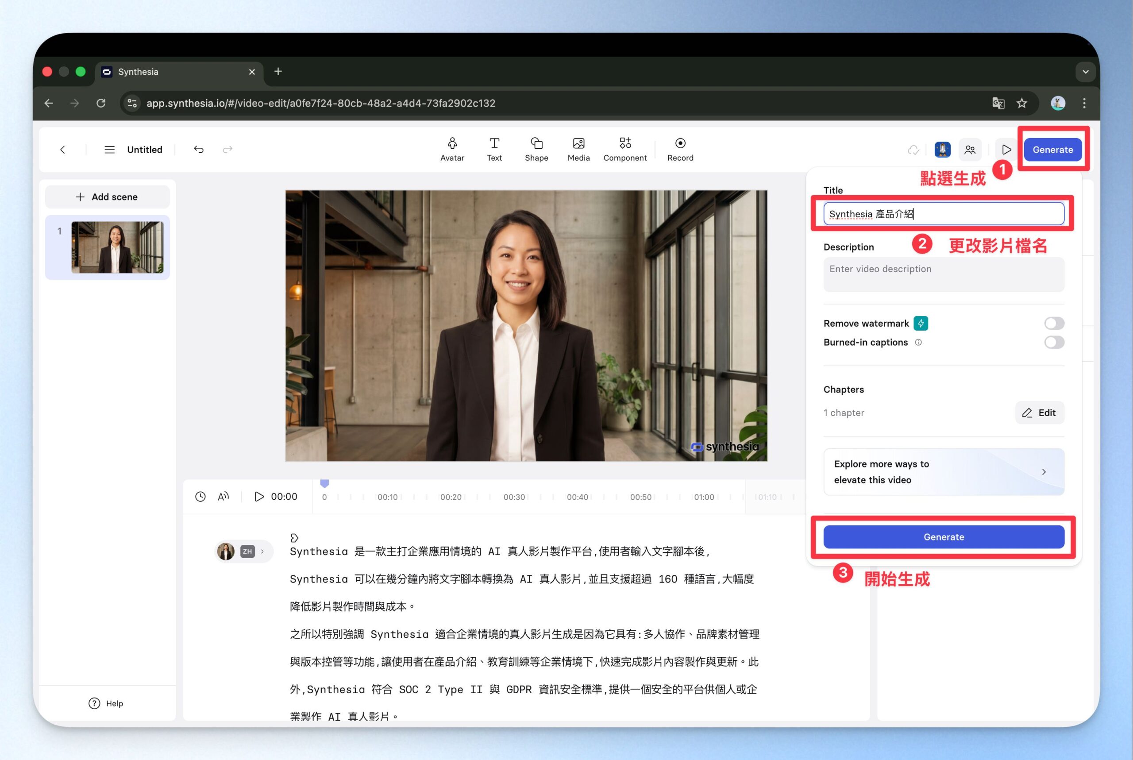Expand avatar ZH voice selector chevron
This screenshot has height=760, width=1133.
tap(262, 551)
